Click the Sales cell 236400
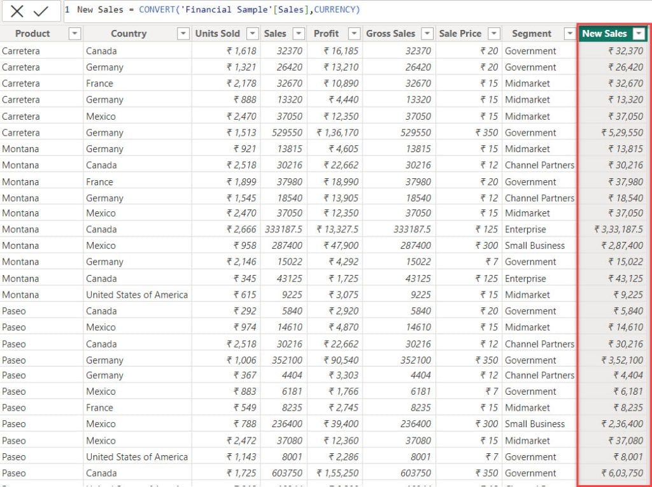 tap(283, 424)
